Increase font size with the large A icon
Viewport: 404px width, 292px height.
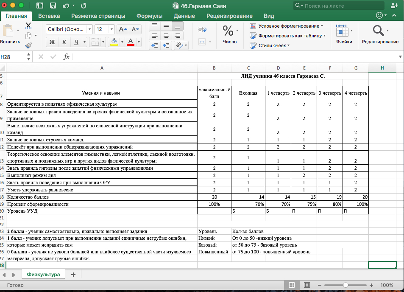pyautogui.click(x=123, y=29)
